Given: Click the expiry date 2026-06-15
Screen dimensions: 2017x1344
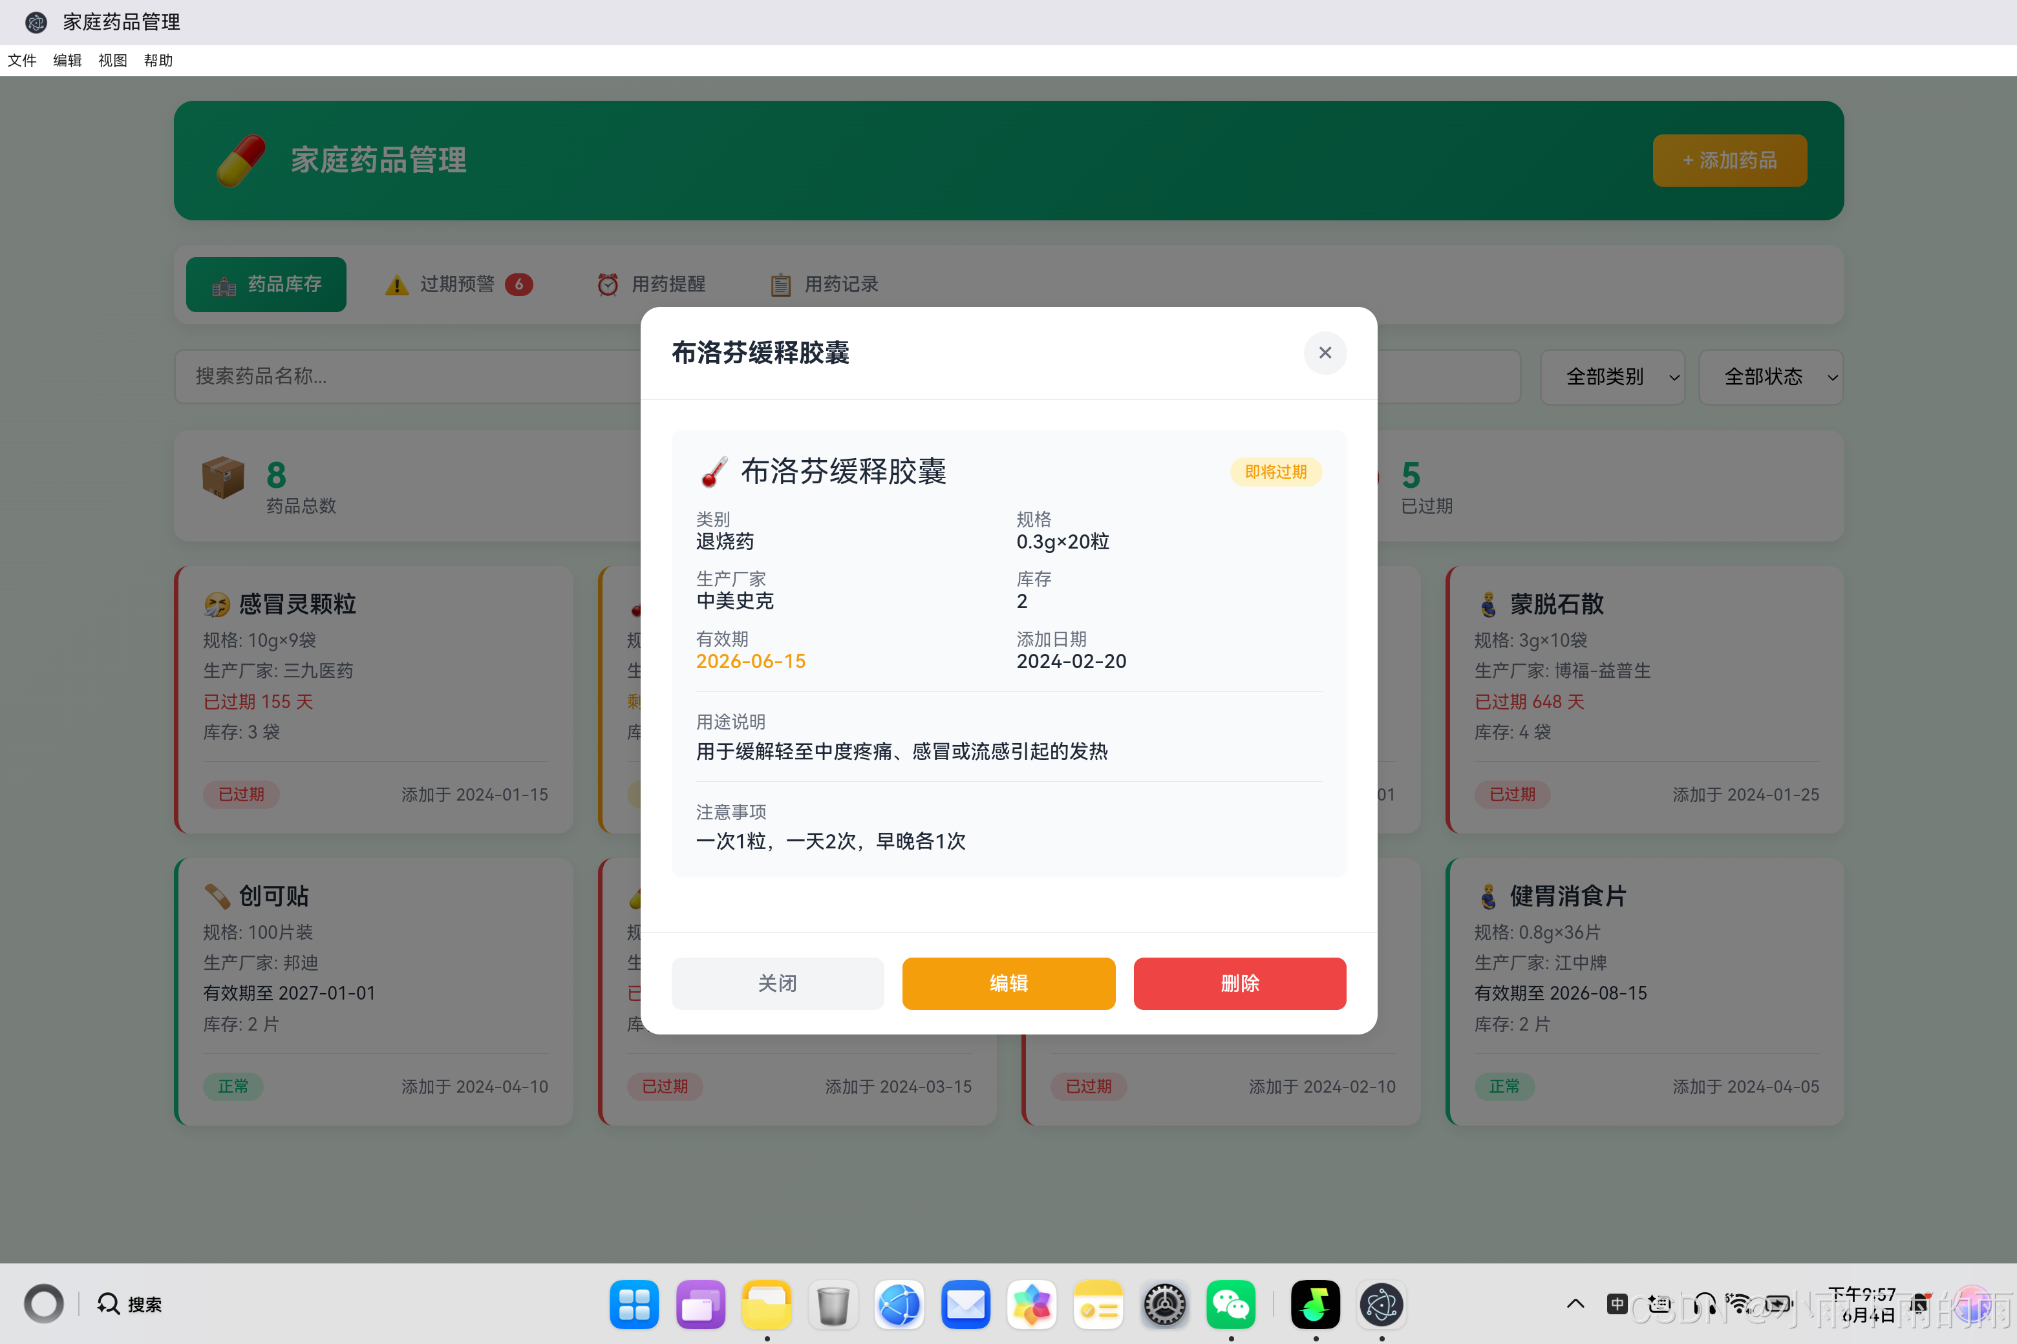Looking at the screenshot, I should point(751,661).
